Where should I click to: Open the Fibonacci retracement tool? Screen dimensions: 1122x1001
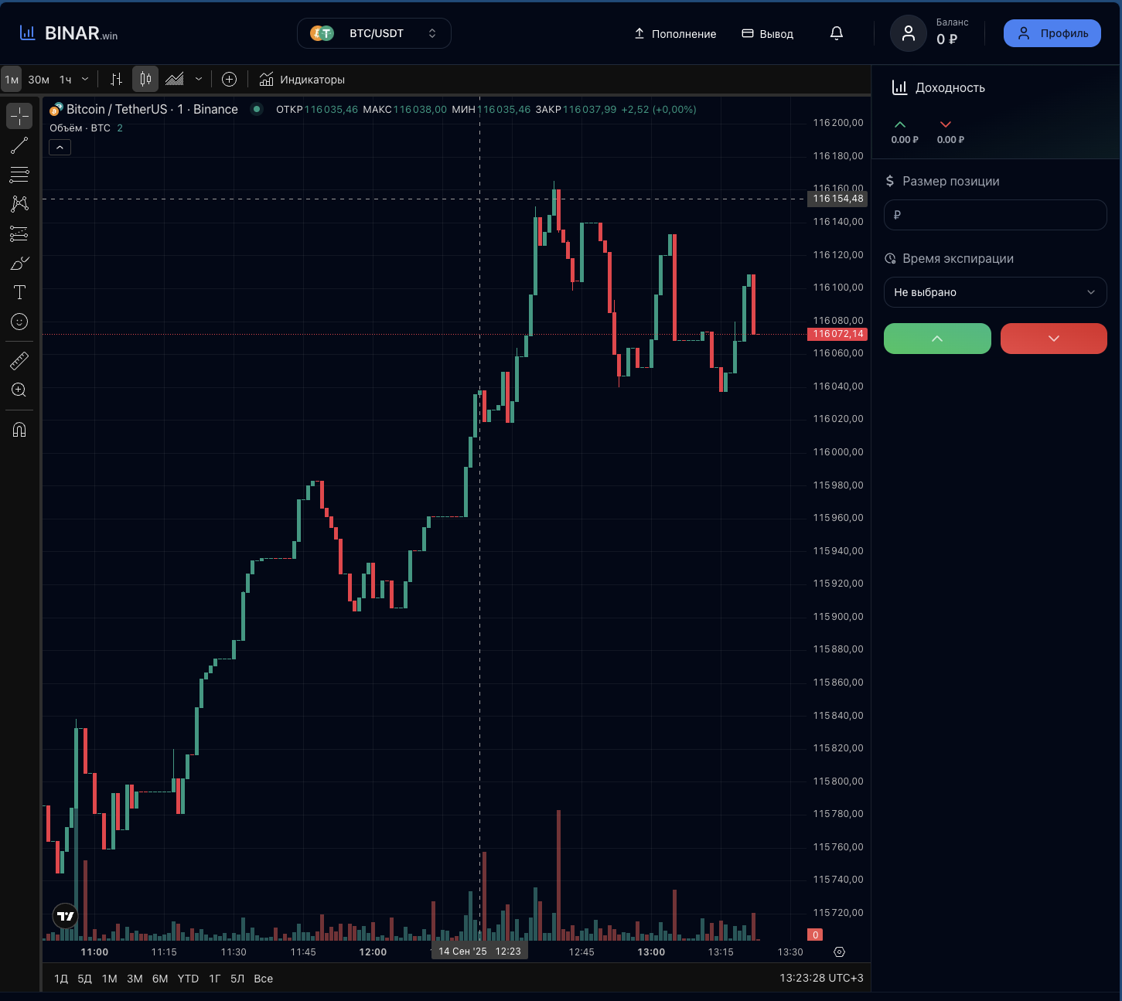coord(19,175)
